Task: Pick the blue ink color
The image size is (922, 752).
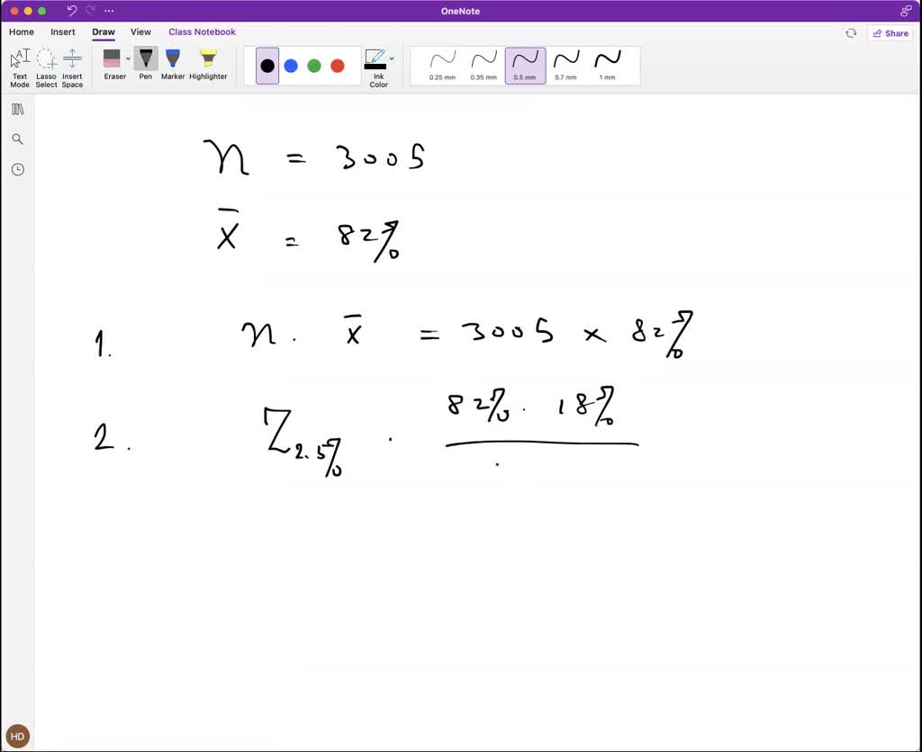Action: pyautogui.click(x=291, y=66)
